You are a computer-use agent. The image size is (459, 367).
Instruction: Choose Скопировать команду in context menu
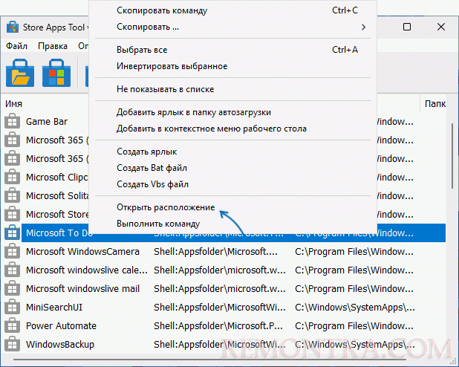[x=232, y=10]
